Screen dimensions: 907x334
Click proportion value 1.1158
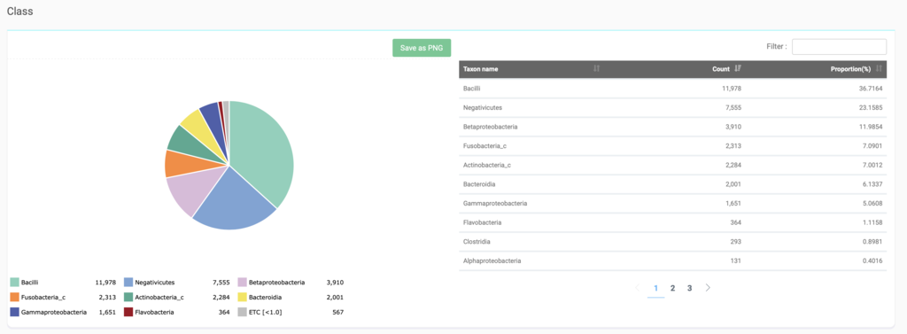[x=872, y=222]
